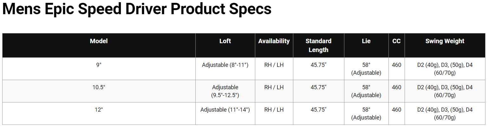Select the Lie column header
This screenshot has width=488, height=128.
(x=366, y=41)
